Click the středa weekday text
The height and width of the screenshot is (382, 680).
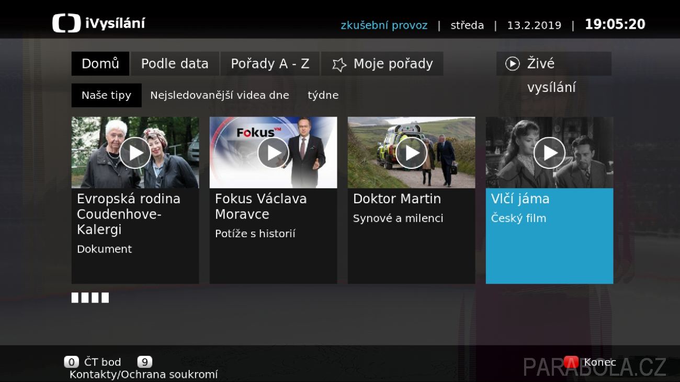tap(467, 25)
